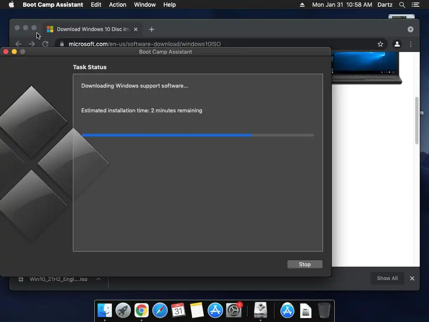
Task: Close the Chrome downloads bar
Action: pos(412,278)
